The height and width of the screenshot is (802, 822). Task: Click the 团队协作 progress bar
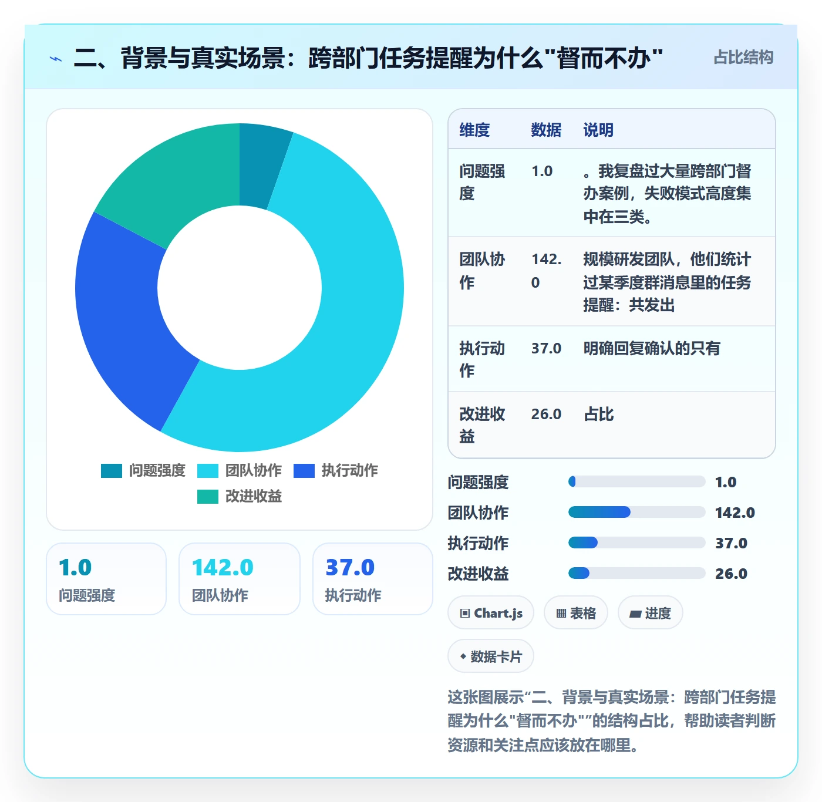636,513
